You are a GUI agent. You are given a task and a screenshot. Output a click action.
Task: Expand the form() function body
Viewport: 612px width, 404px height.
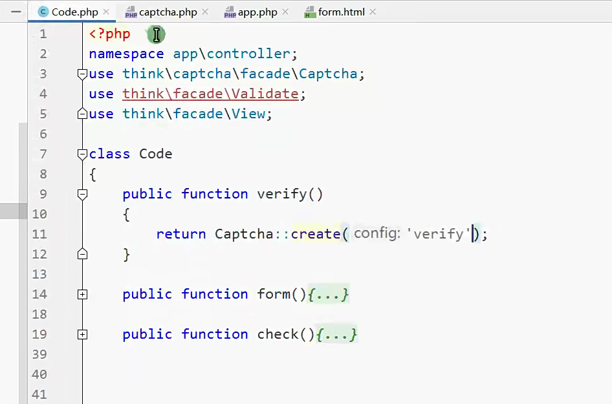click(82, 294)
